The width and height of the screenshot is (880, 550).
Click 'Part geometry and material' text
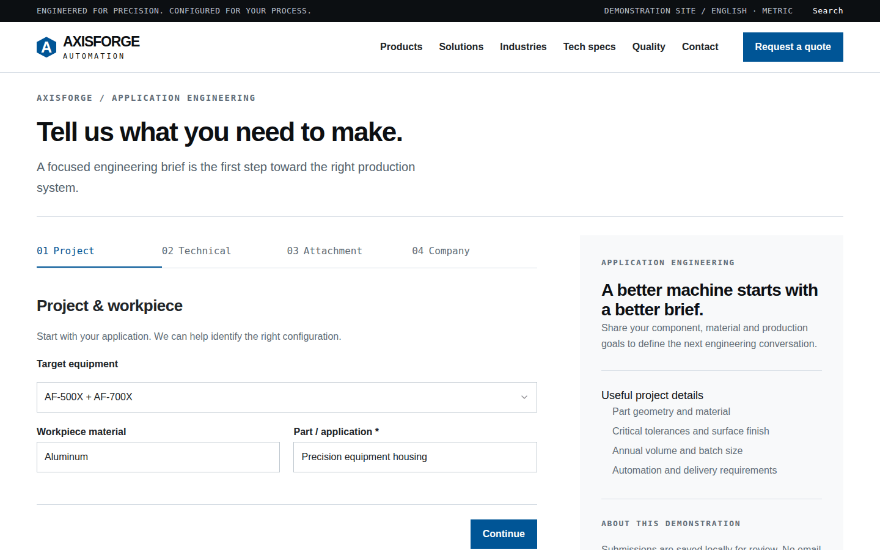pyautogui.click(x=671, y=412)
